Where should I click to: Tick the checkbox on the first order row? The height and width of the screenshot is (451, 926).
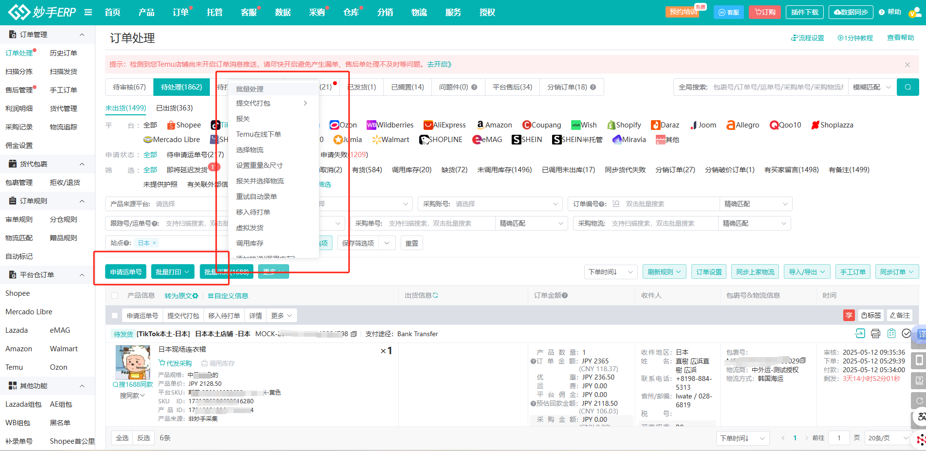click(115, 316)
